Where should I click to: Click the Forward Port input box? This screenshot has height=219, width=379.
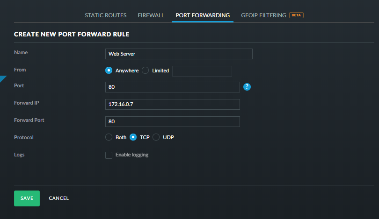tap(173, 121)
